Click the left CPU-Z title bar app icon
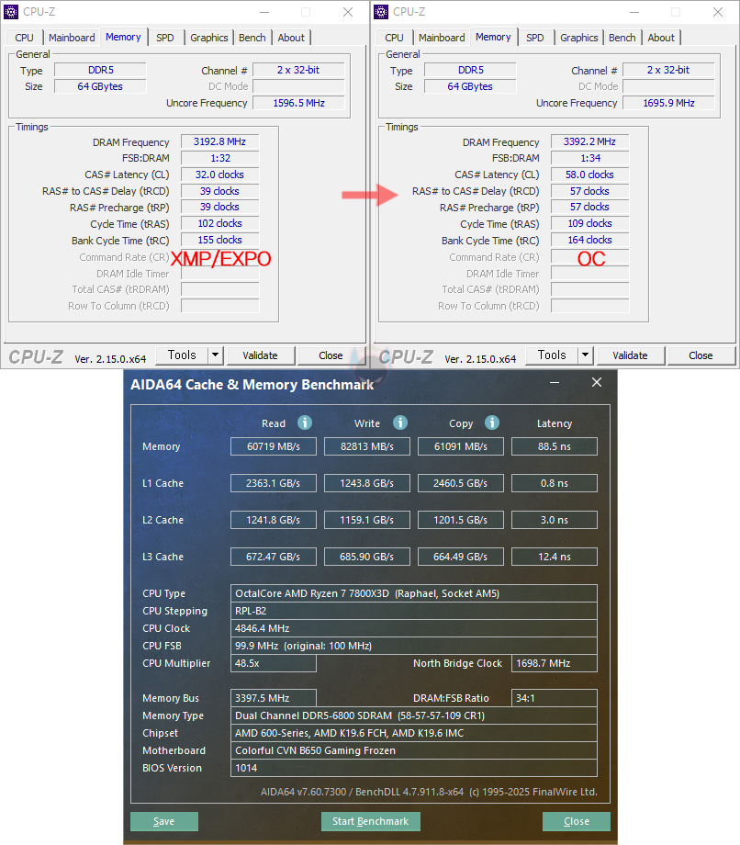The height and width of the screenshot is (845, 740). 11,12
